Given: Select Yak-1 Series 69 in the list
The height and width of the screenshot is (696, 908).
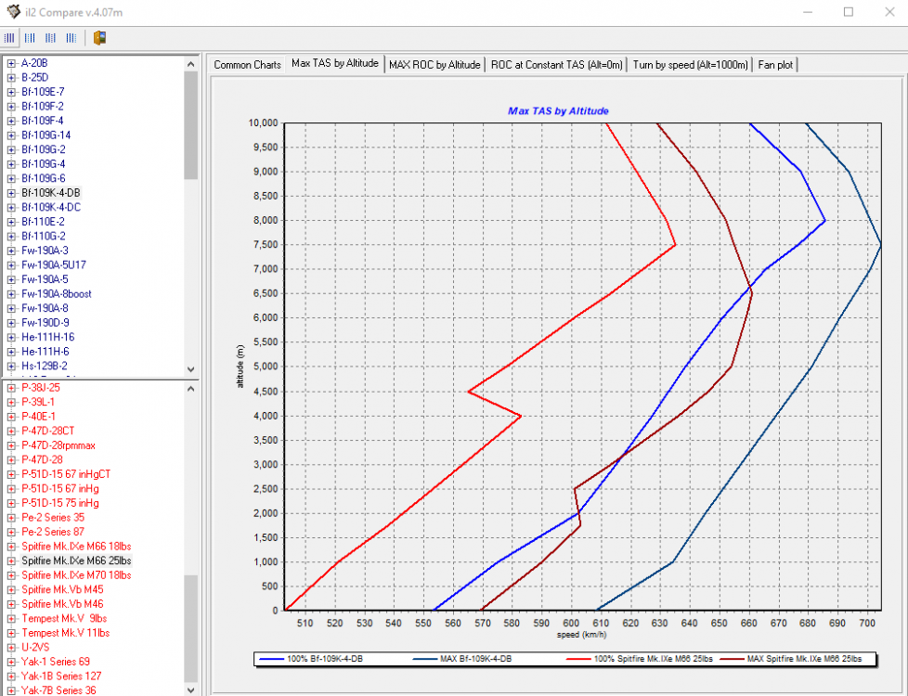Looking at the screenshot, I should click(x=56, y=662).
